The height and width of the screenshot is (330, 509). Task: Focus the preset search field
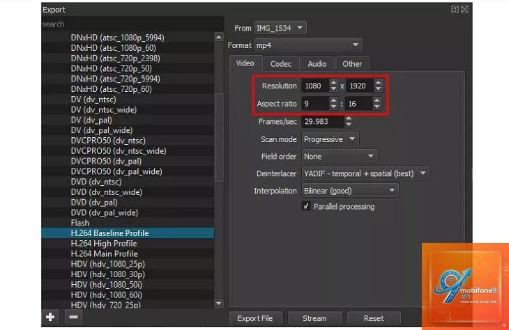(x=132, y=24)
